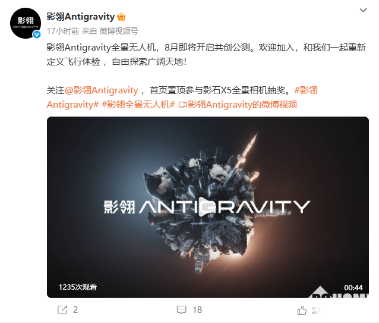Click the comment count 18

point(197,310)
